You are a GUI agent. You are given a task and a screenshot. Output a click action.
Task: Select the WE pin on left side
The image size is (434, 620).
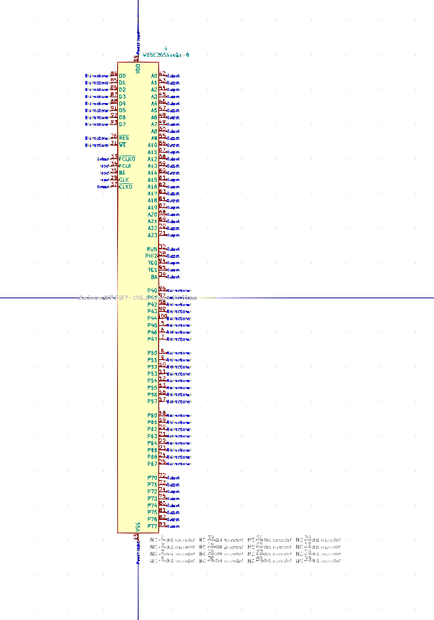(x=114, y=145)
